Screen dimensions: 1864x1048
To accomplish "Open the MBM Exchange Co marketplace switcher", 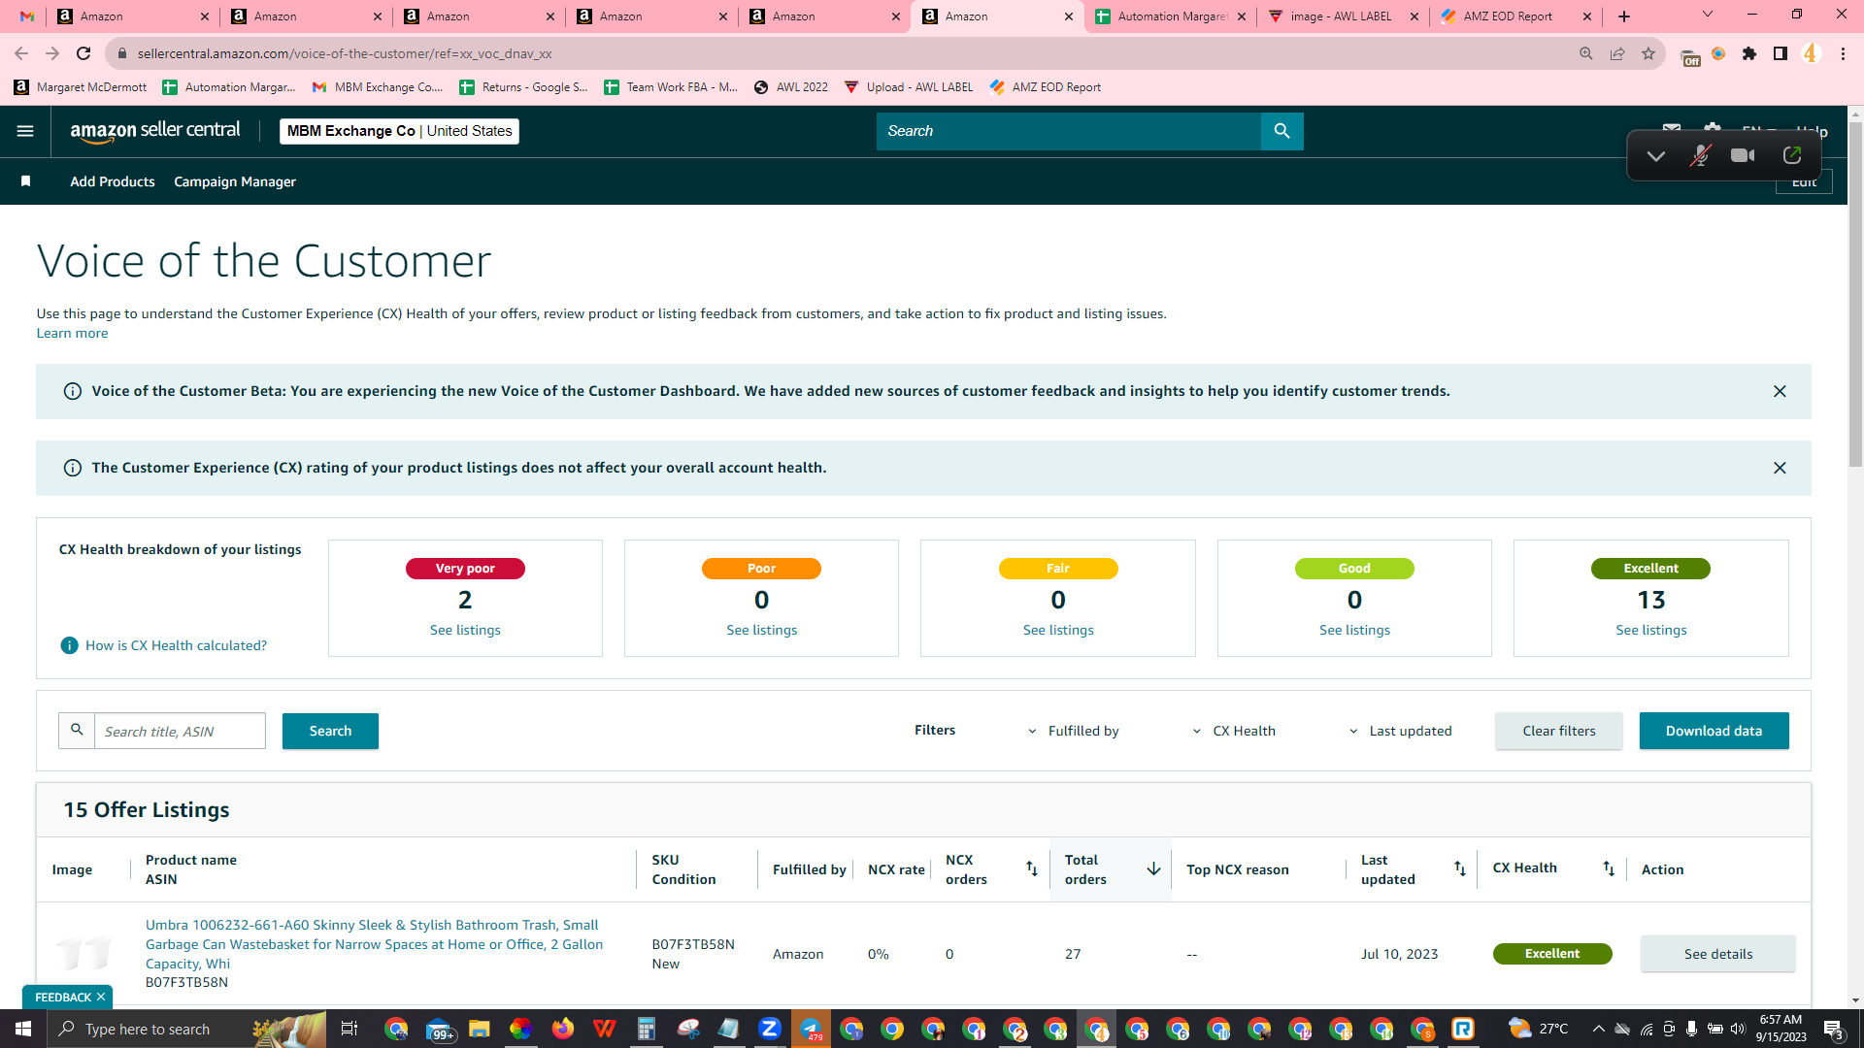I will [x=399, y=131].
